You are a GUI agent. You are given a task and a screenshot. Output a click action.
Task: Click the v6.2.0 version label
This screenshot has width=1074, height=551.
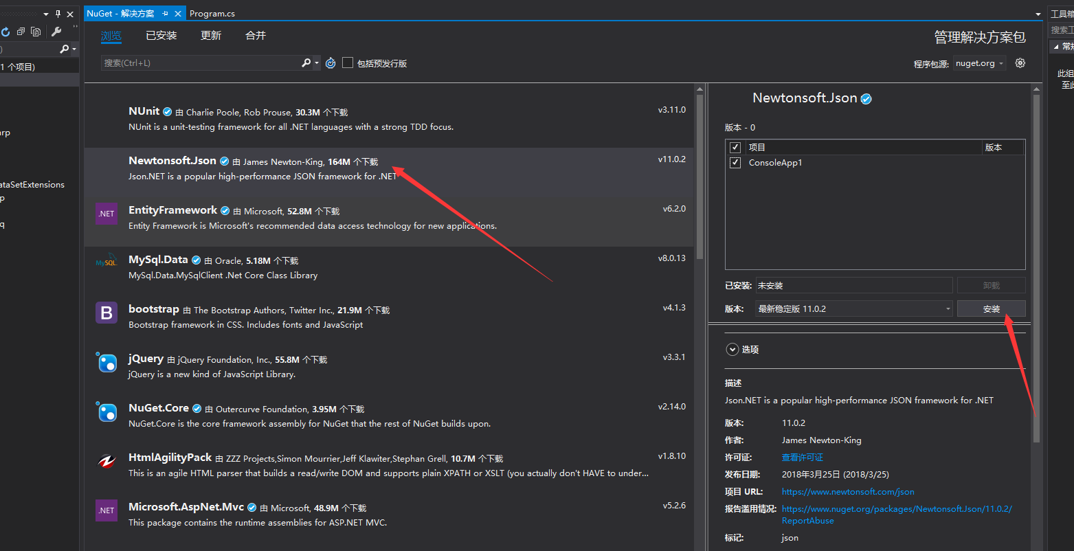pos(674,208)
